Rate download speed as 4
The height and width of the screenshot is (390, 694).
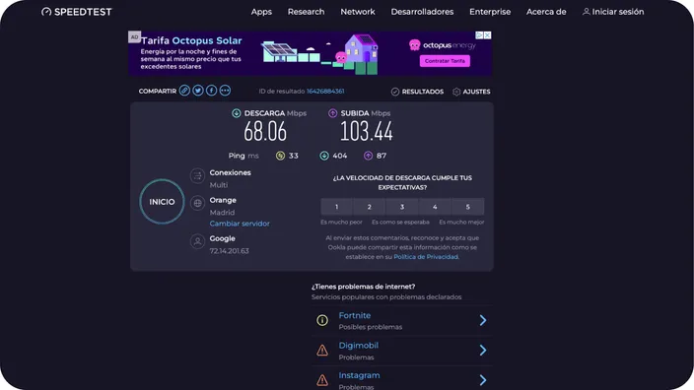click(435, 207)
